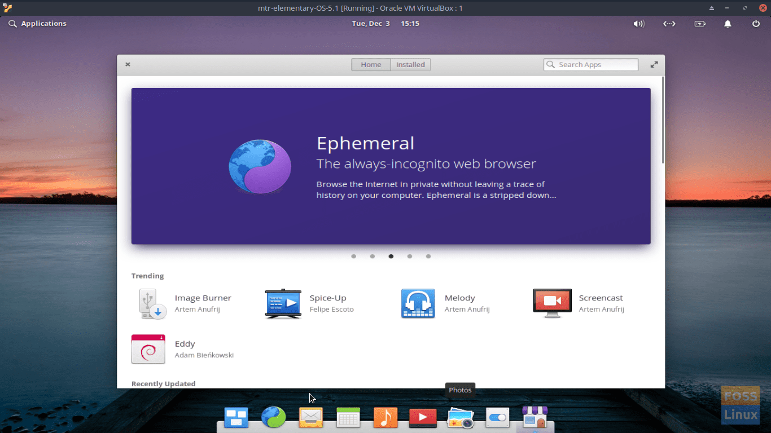Open the network indicator in panel

669,24
